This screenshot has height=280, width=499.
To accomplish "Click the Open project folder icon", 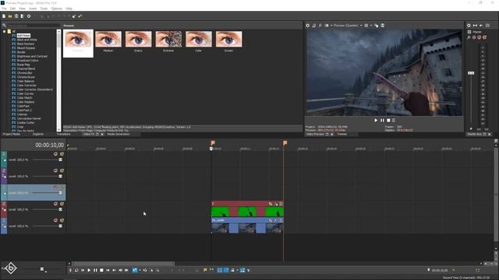I will point(10,16).
